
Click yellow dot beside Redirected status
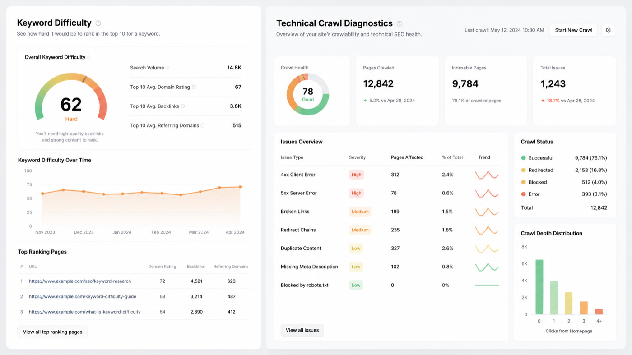tap(523, 170)
